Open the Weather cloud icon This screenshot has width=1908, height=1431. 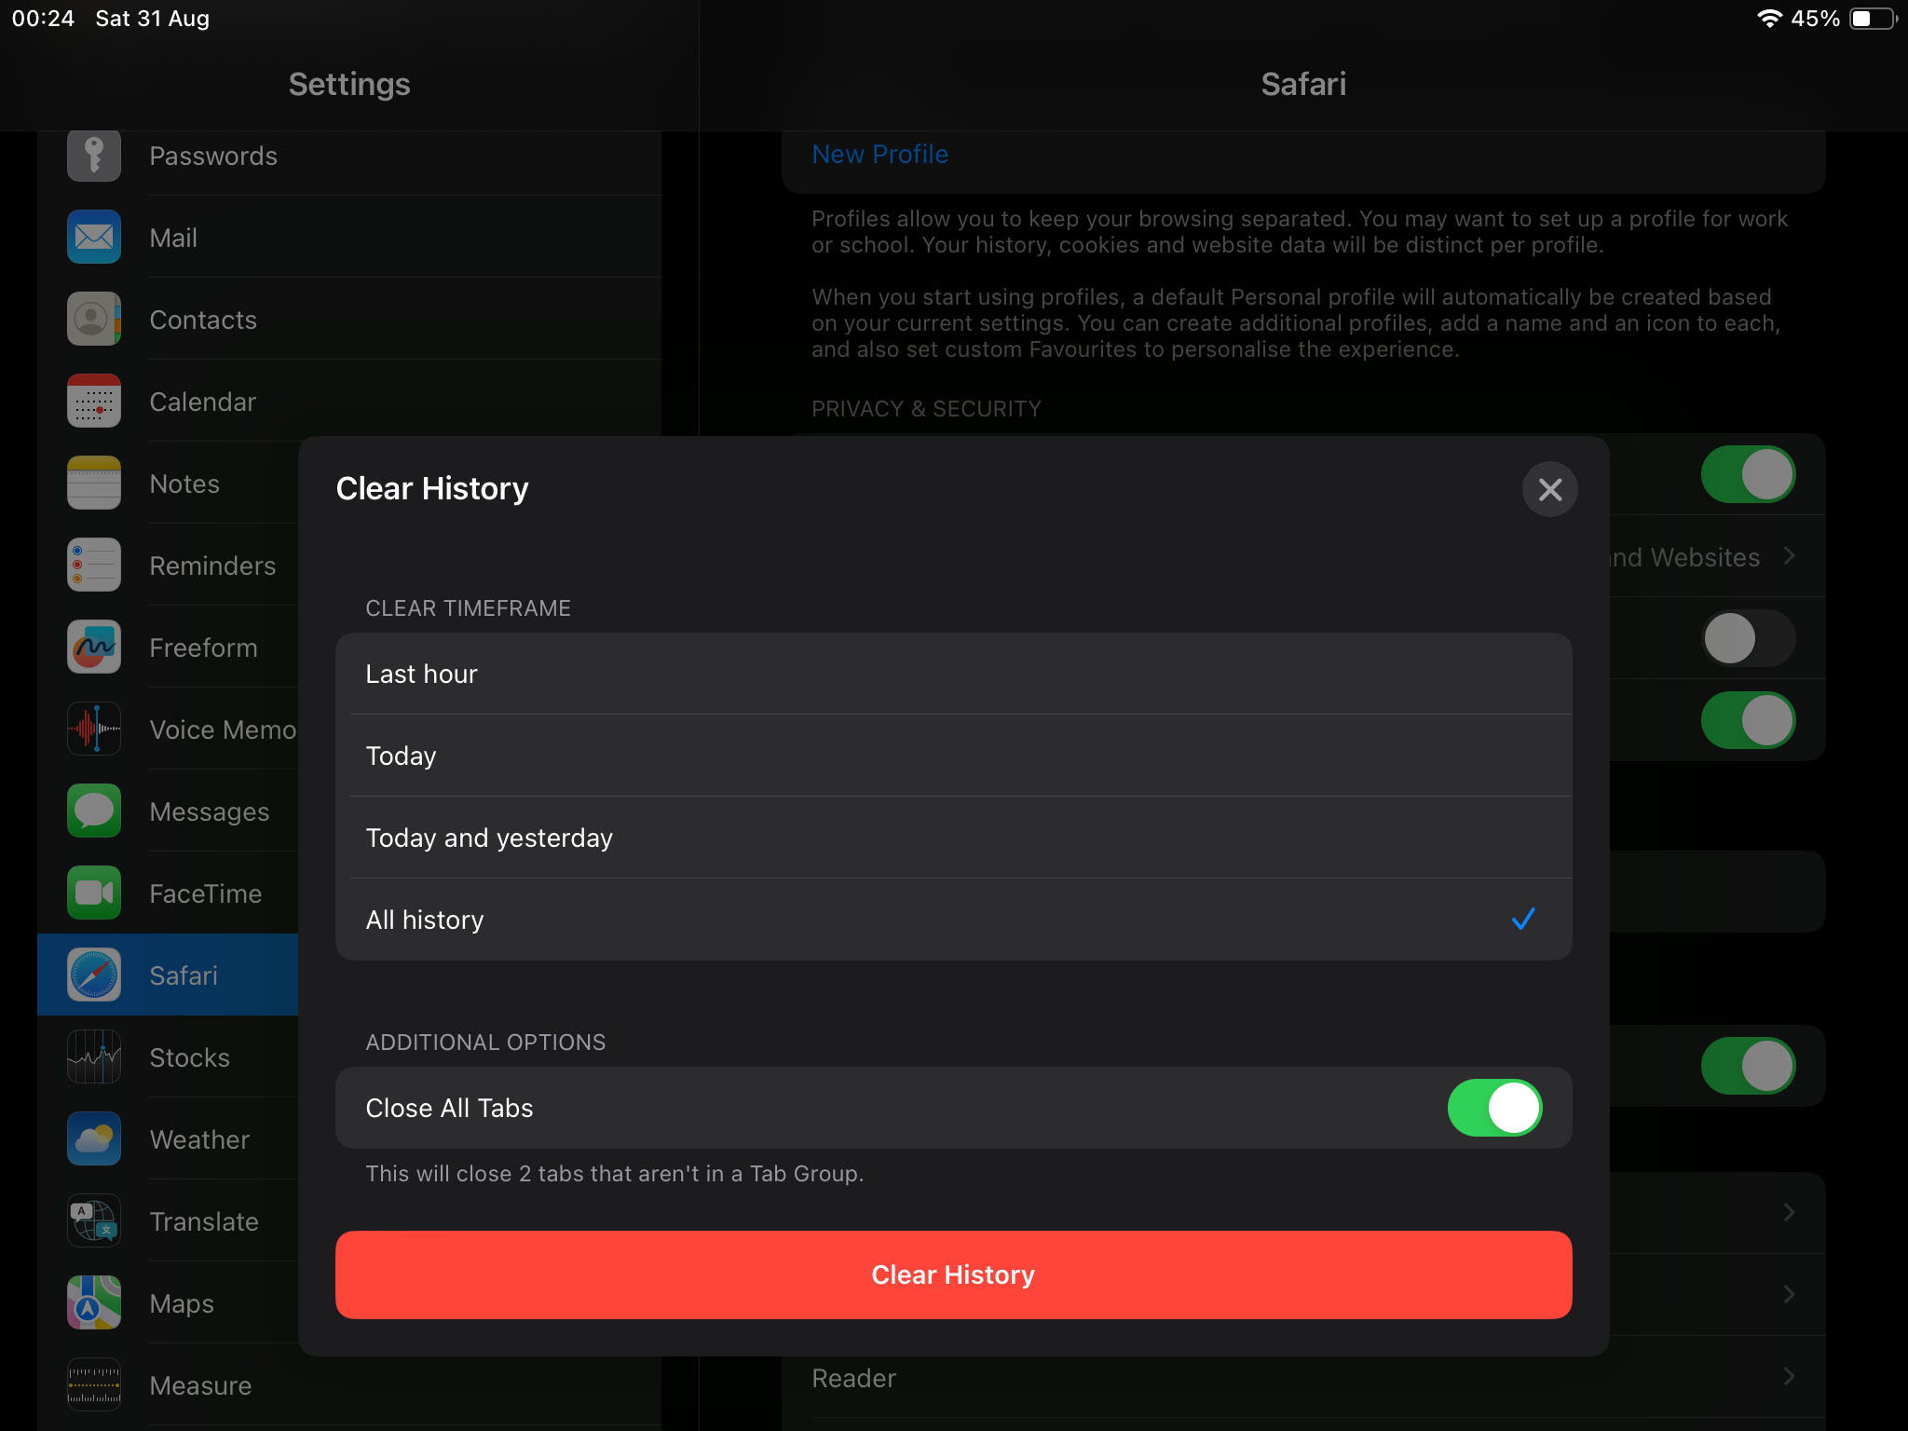(x=94, y=1138)
